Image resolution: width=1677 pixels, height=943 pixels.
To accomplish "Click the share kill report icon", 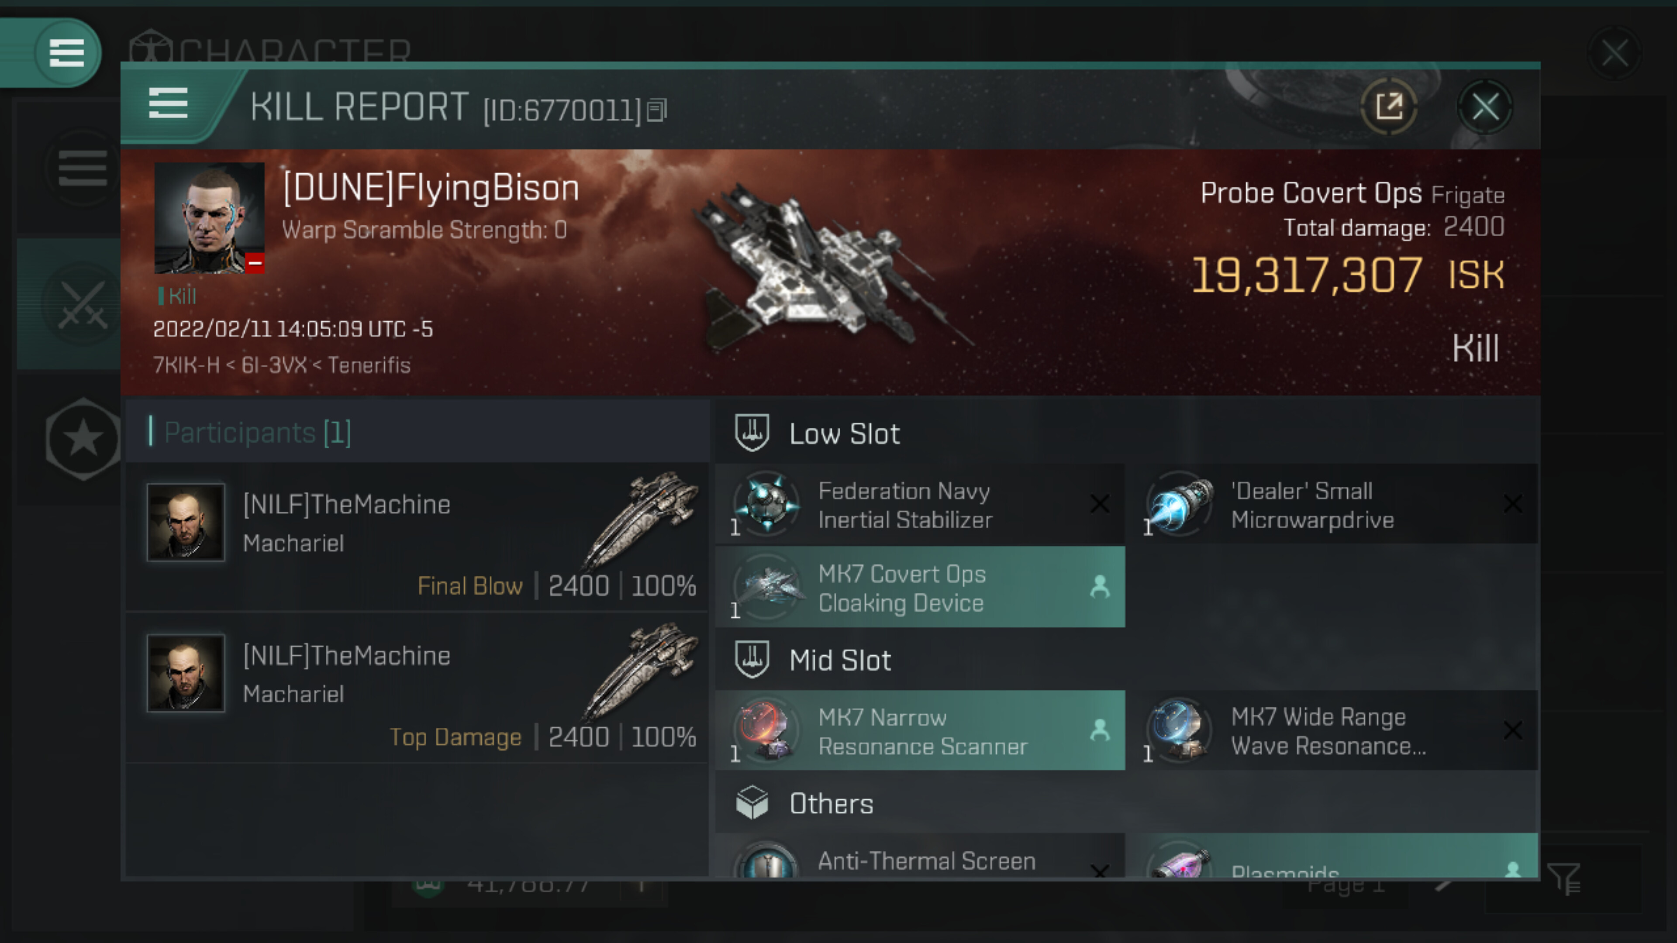I will click(1389, 106).
